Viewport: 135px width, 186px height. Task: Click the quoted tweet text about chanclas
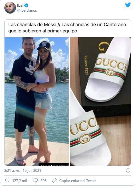coord(67,28)
